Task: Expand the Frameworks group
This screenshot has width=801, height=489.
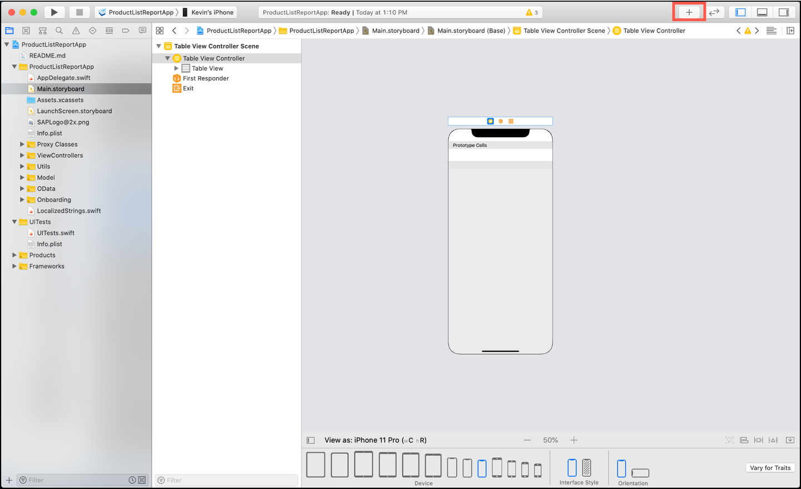Action: pyautogui.click(x=14, y=267)
